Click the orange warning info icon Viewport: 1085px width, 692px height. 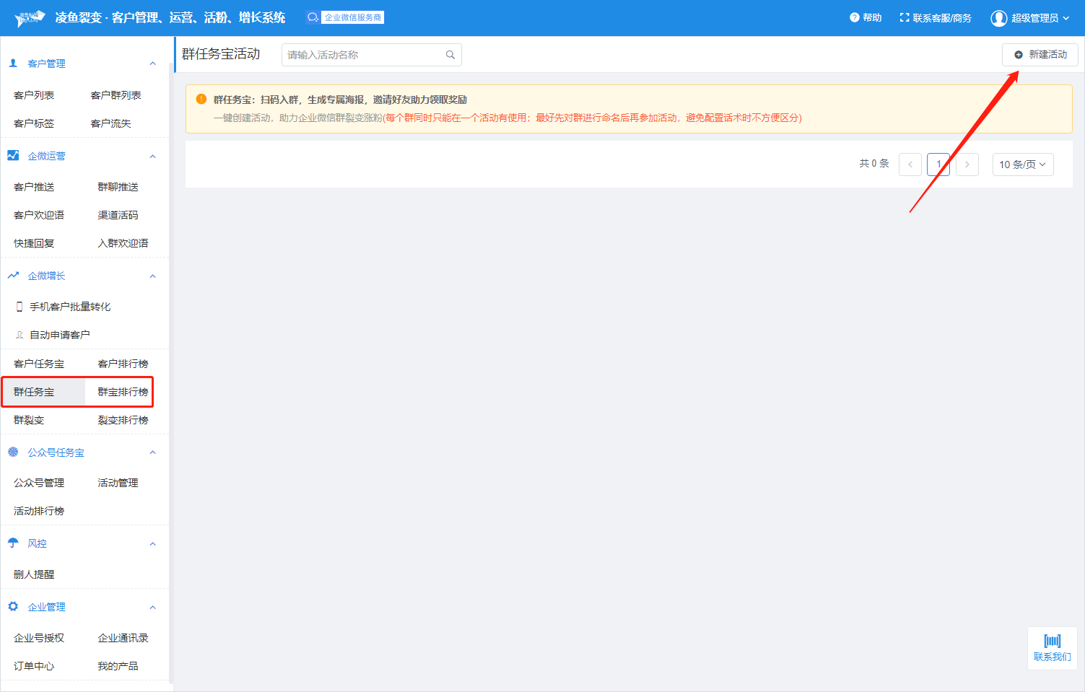click(x=201, y=100)
